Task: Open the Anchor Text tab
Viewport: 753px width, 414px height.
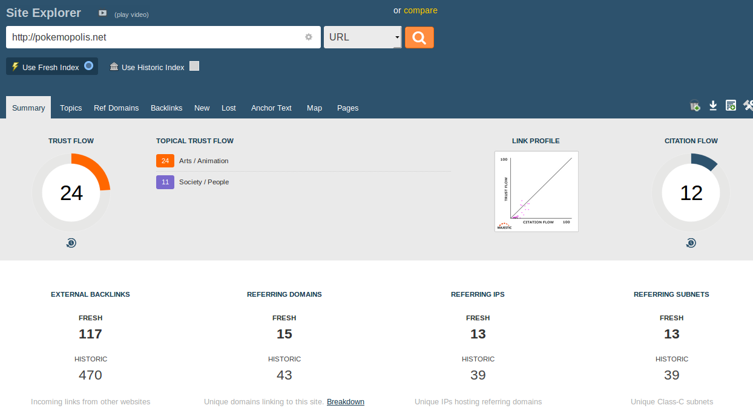Action: [x=271, y=108]
